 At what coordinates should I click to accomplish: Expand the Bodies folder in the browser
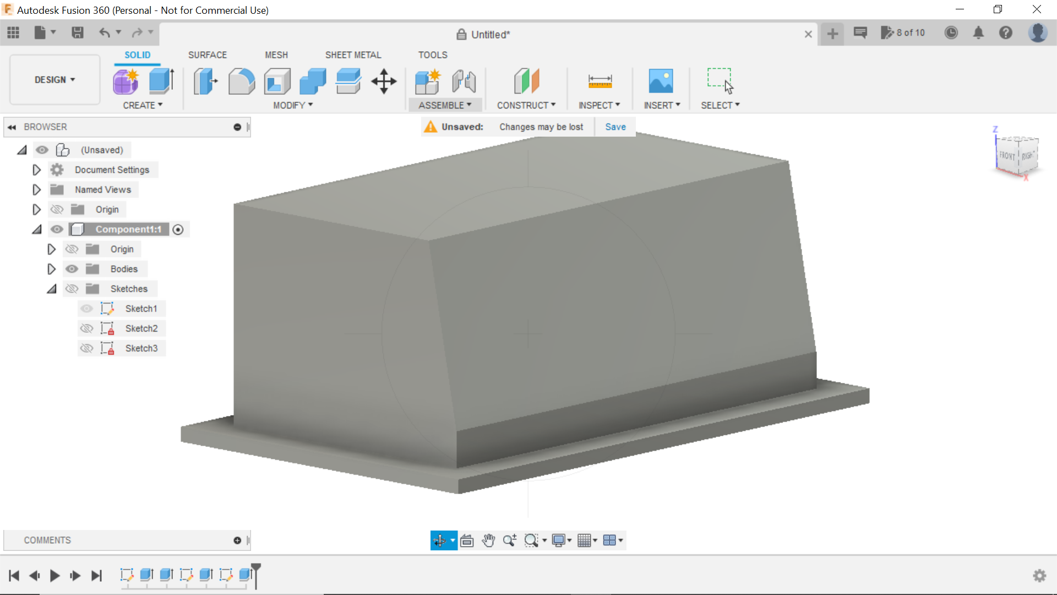click(x=51, y=269)
